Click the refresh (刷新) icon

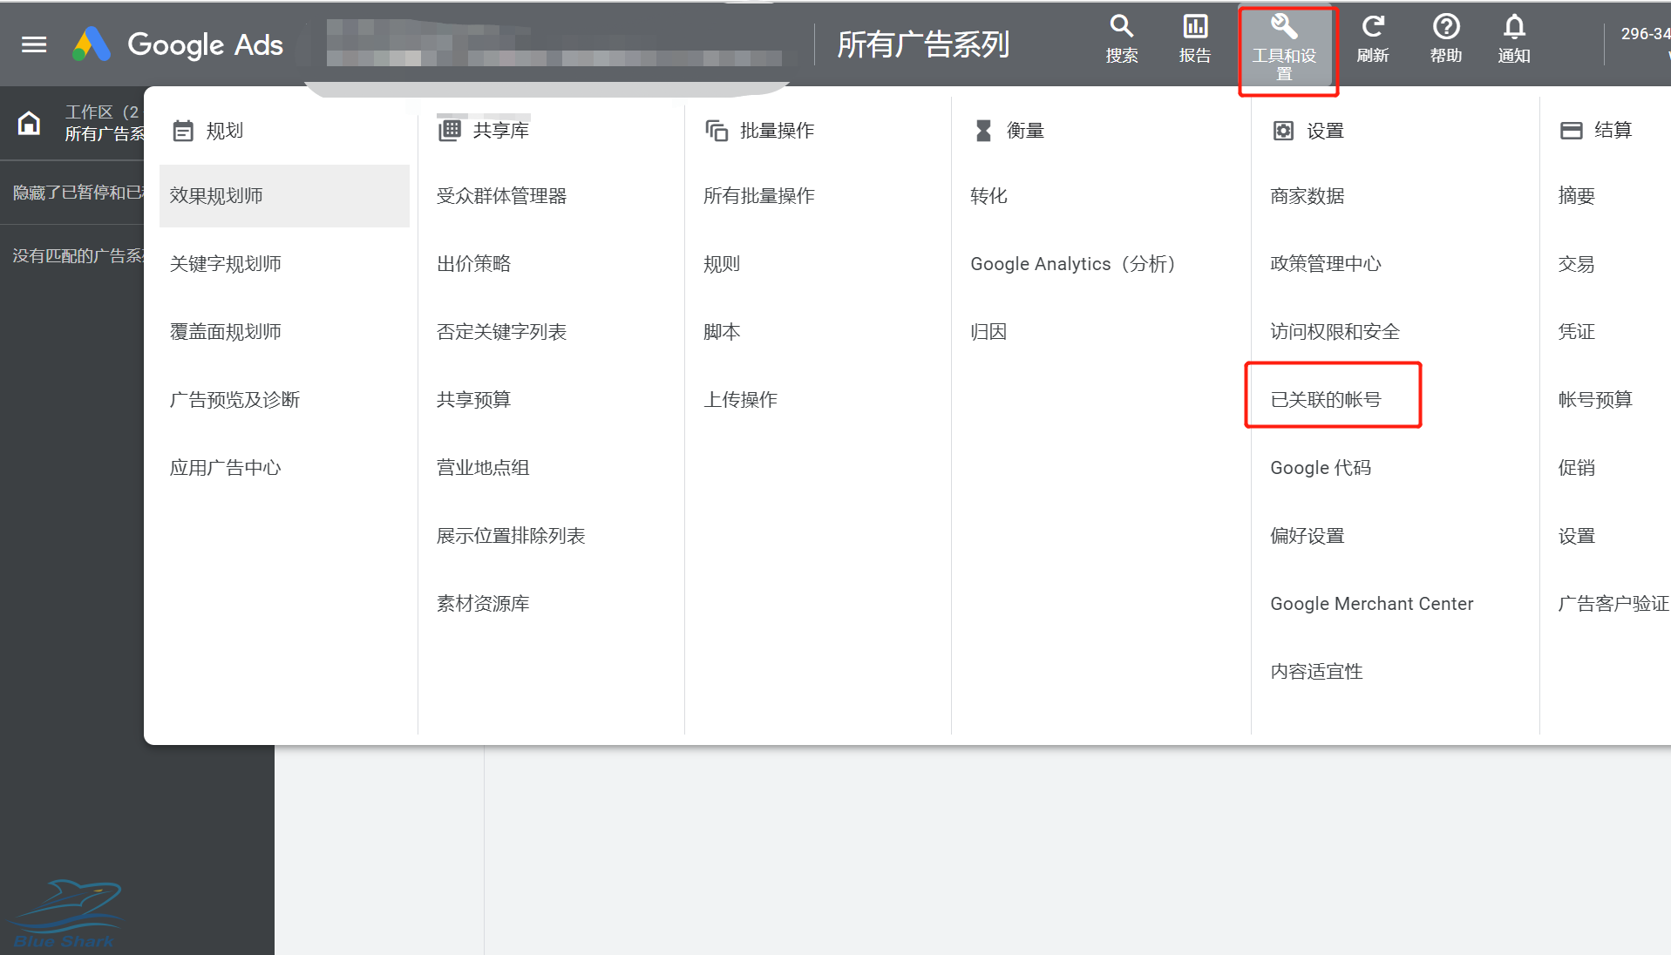pos(1373,39)
